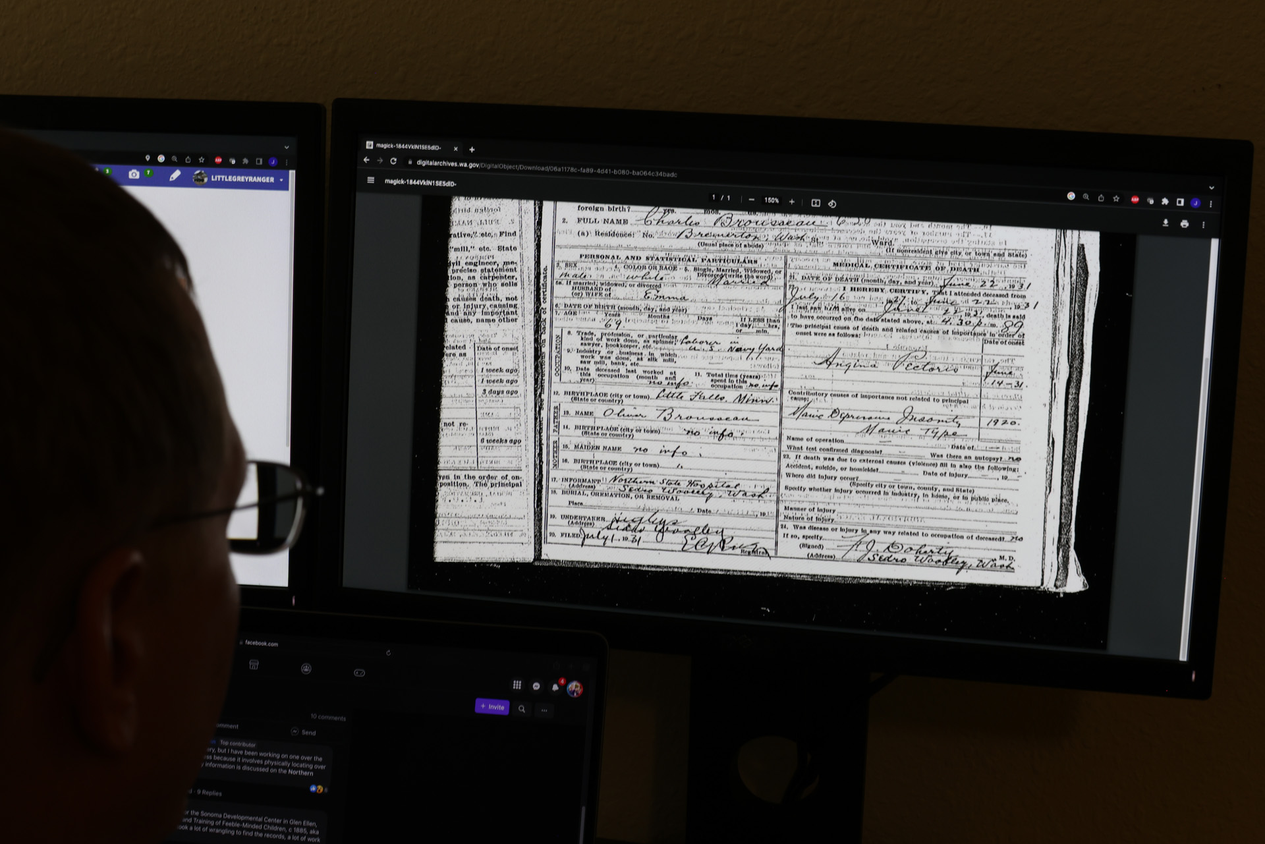Expand the LITTLEGREYRANGER account dropdown

282,180
